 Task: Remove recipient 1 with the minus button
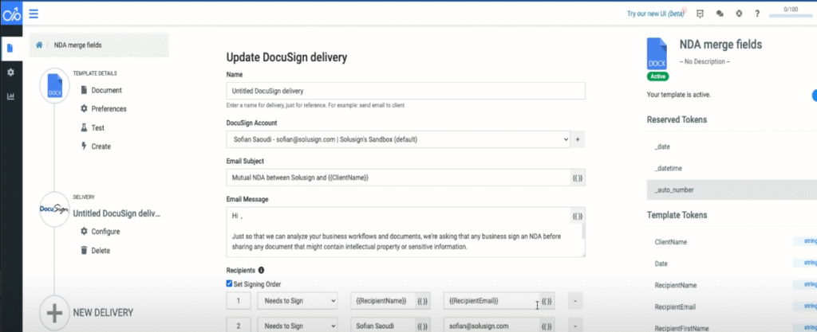[574, 301]
